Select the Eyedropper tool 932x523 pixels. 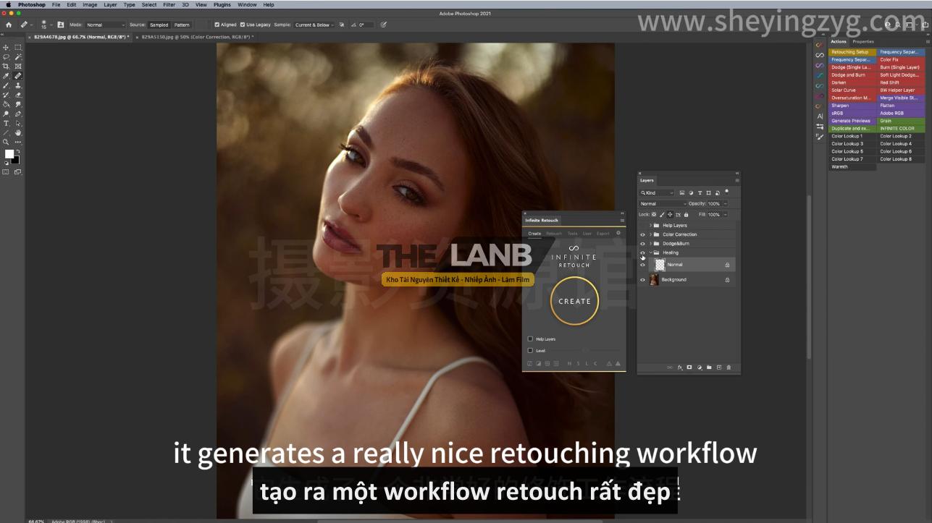[7, 76]
